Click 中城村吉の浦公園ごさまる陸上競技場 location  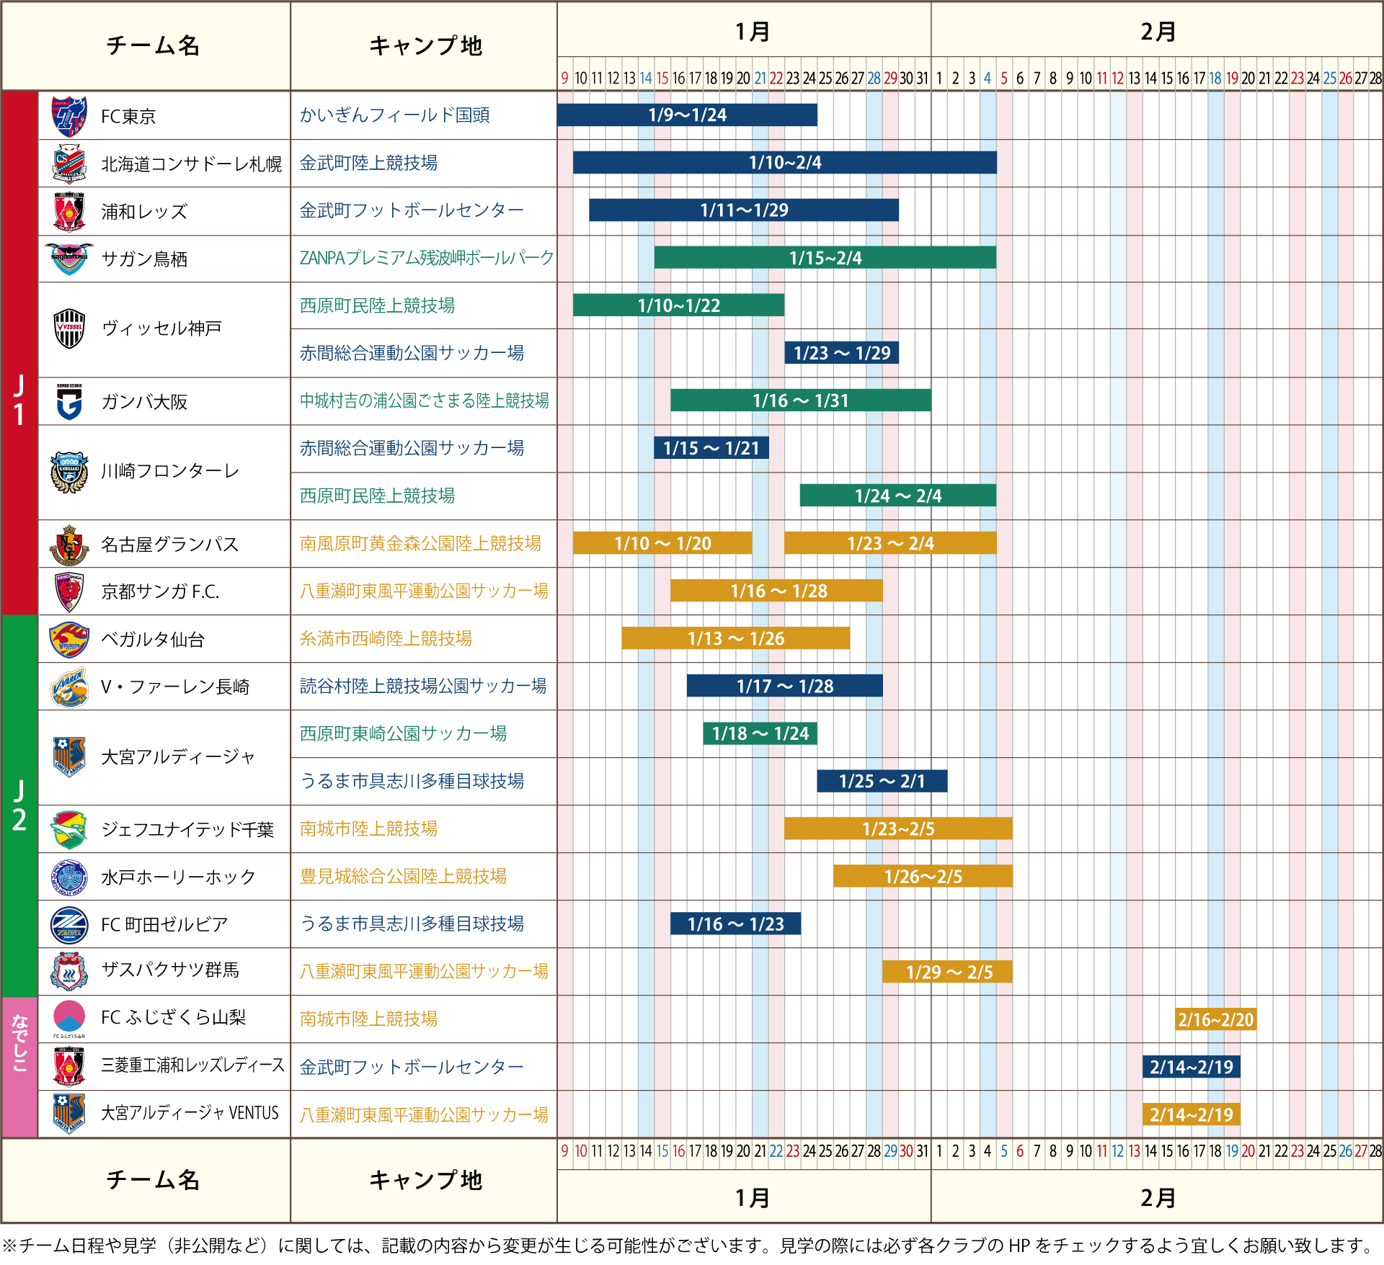(x=425, y=401)
